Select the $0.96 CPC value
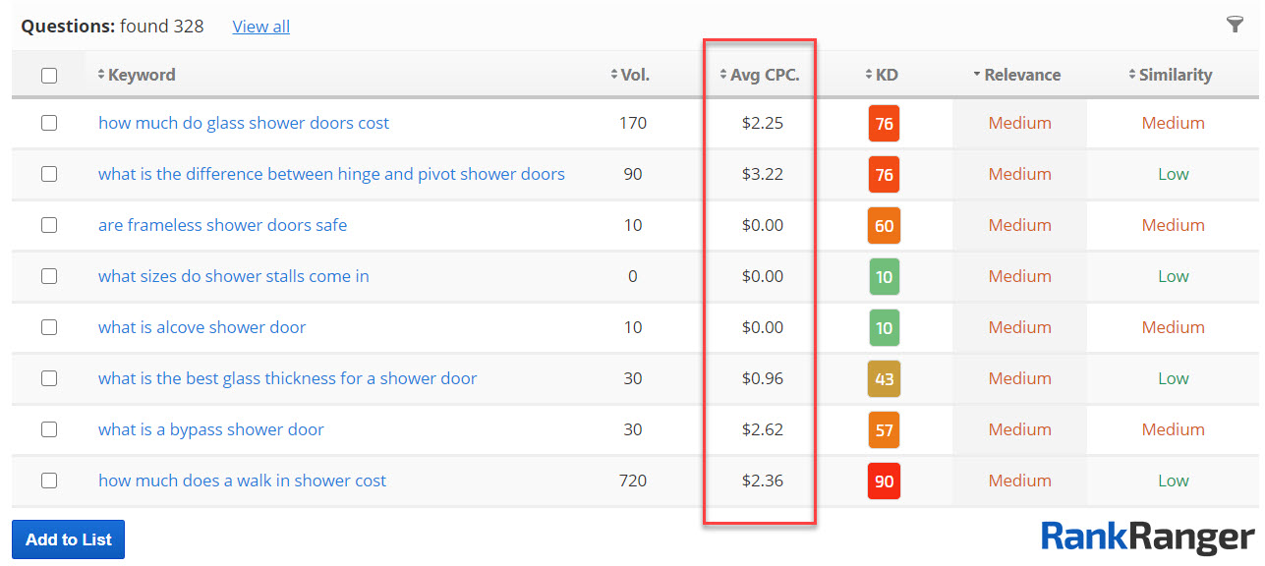 coord(763,378)
